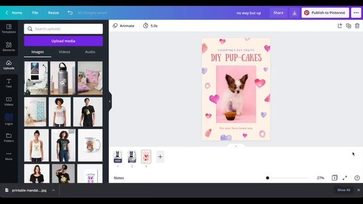The width and height of the screenshot is (363, 204).
Task: Click Show All downloads button
Action: pyautogui.click(x=344, y=190)
